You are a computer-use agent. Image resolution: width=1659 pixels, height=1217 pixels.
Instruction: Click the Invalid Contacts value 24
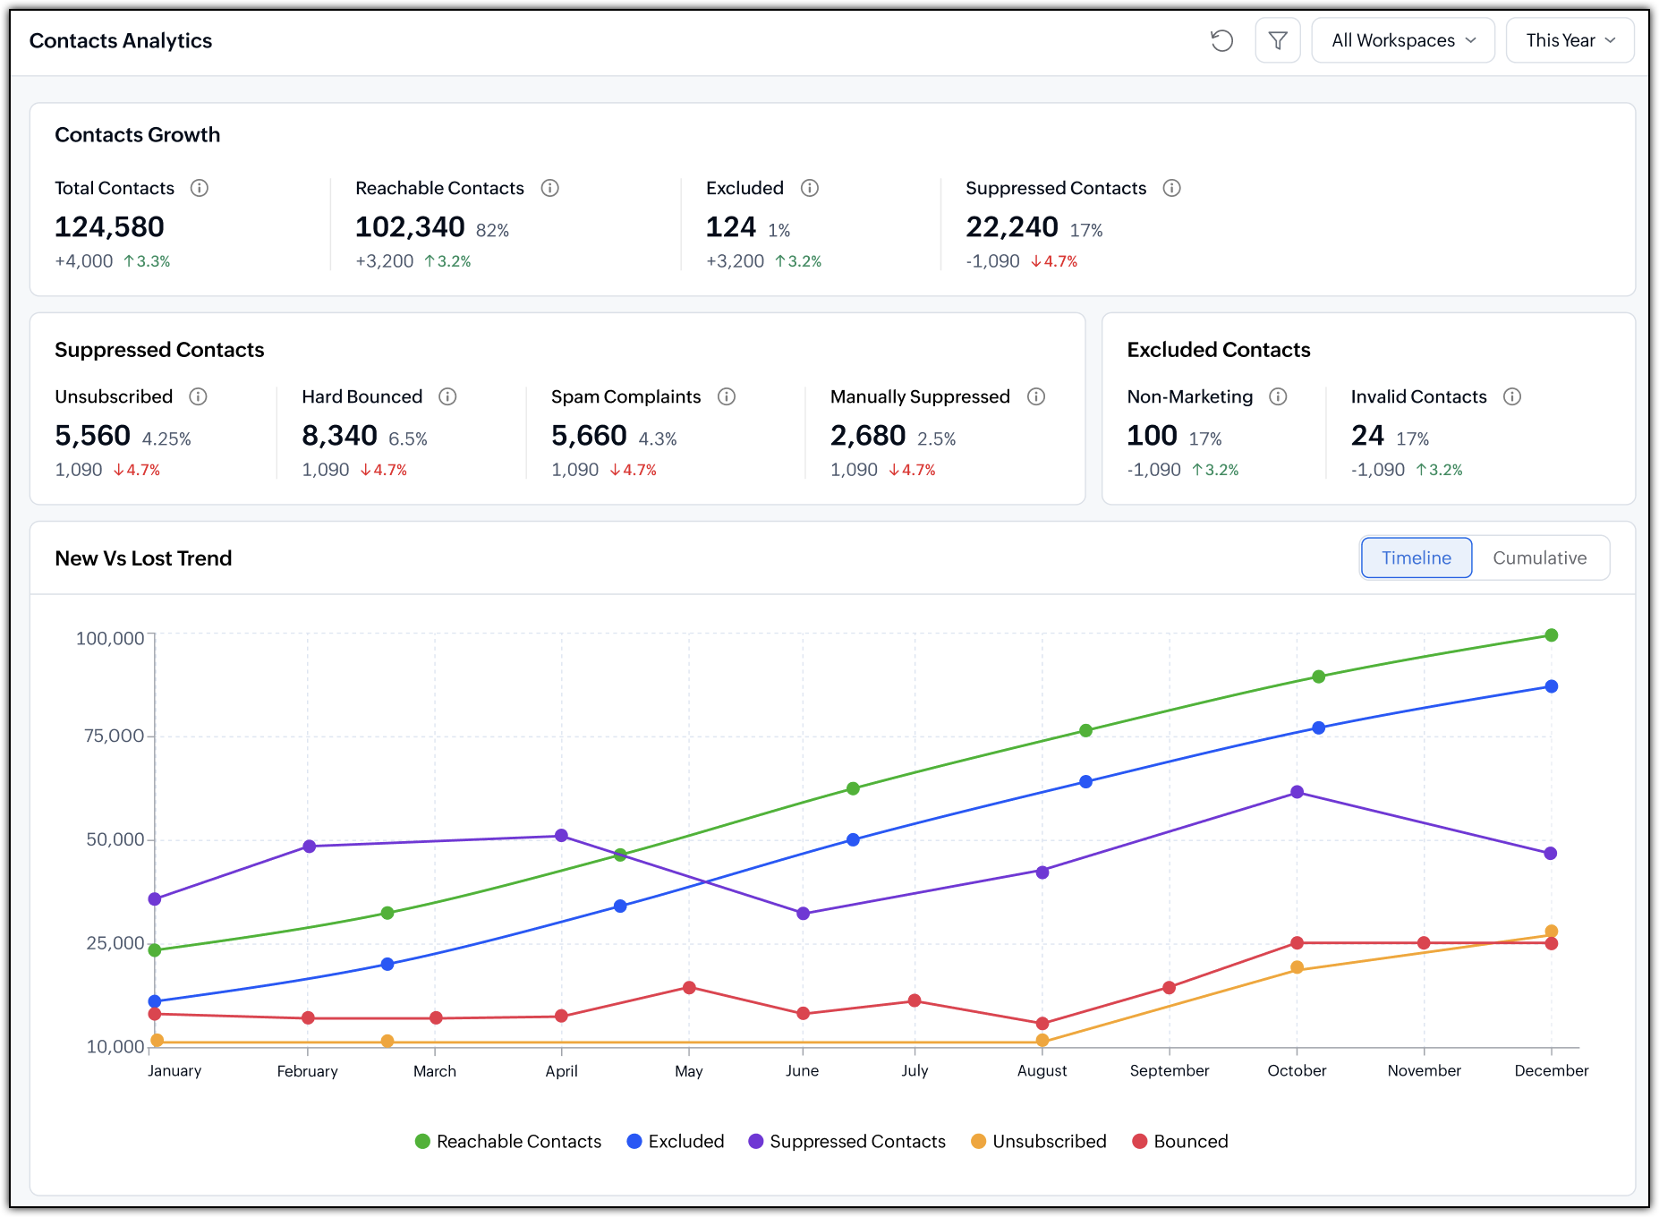1367,436
